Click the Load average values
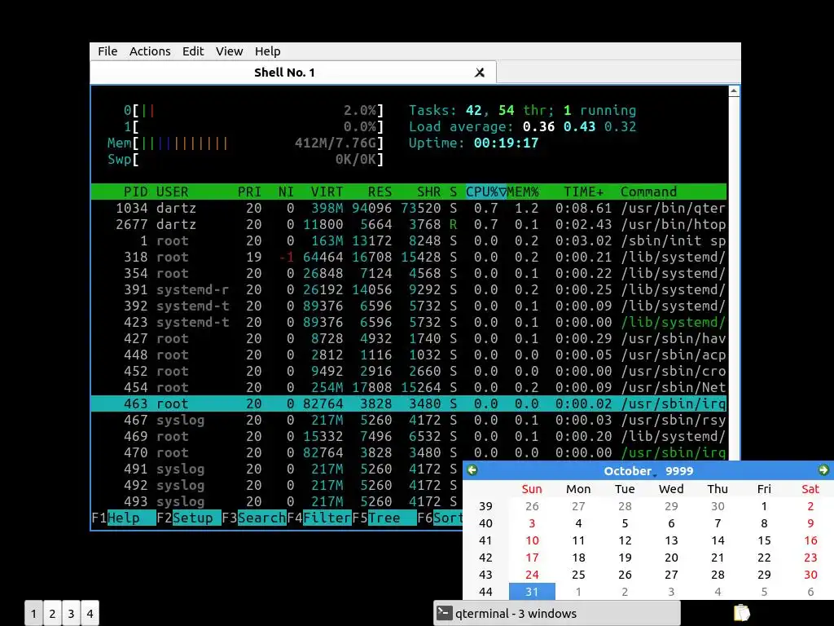Viewport: 834px width, 626px height. [579, 126]
